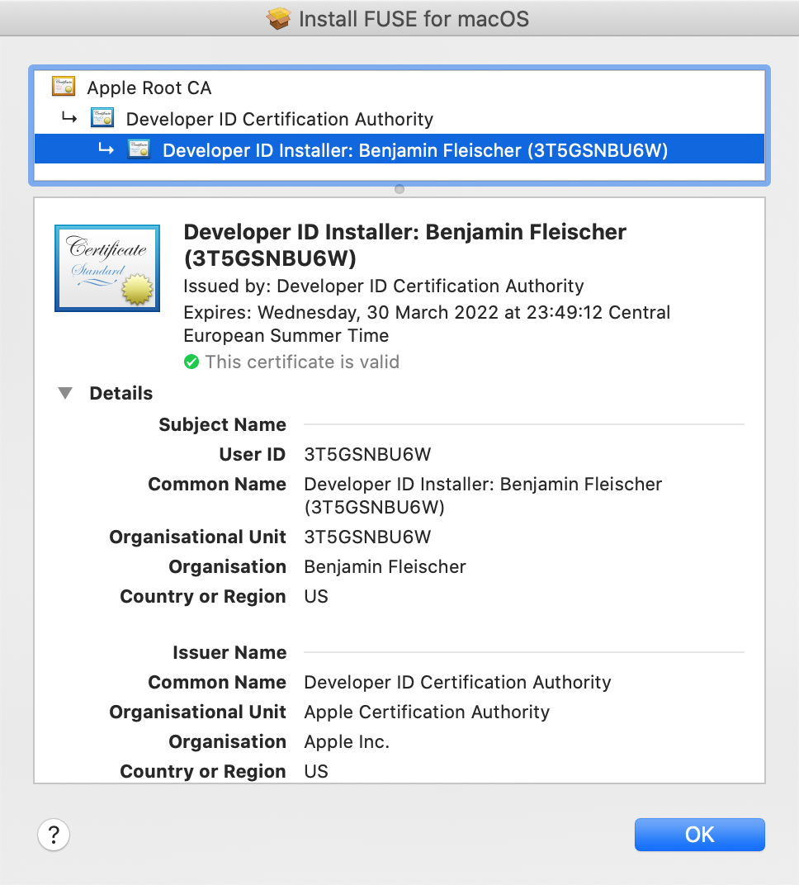Click the package icon in the title bar
This screenshot has width=799, height=885.
coord(279,19)
